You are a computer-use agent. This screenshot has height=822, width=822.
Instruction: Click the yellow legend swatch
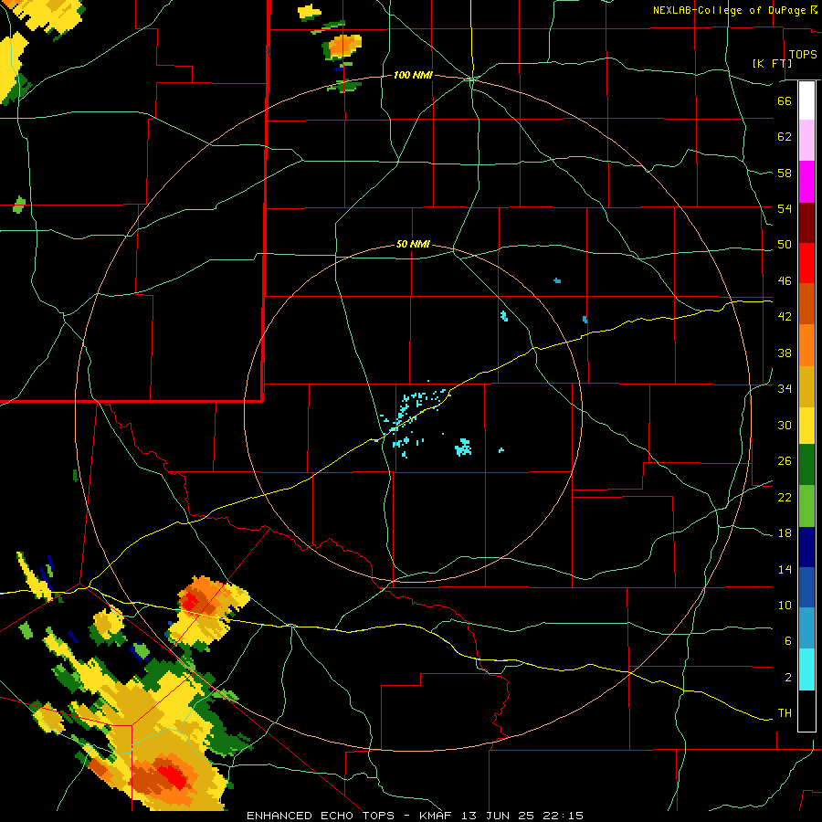[806, 425]
